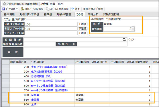Click output order cell 300
Screen dimensions: 159x107
click(x=20, y=72)
